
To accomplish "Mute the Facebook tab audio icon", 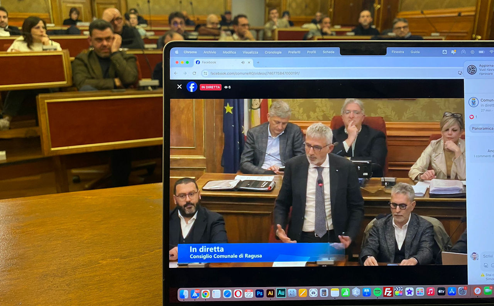I will tap(243, 62).
